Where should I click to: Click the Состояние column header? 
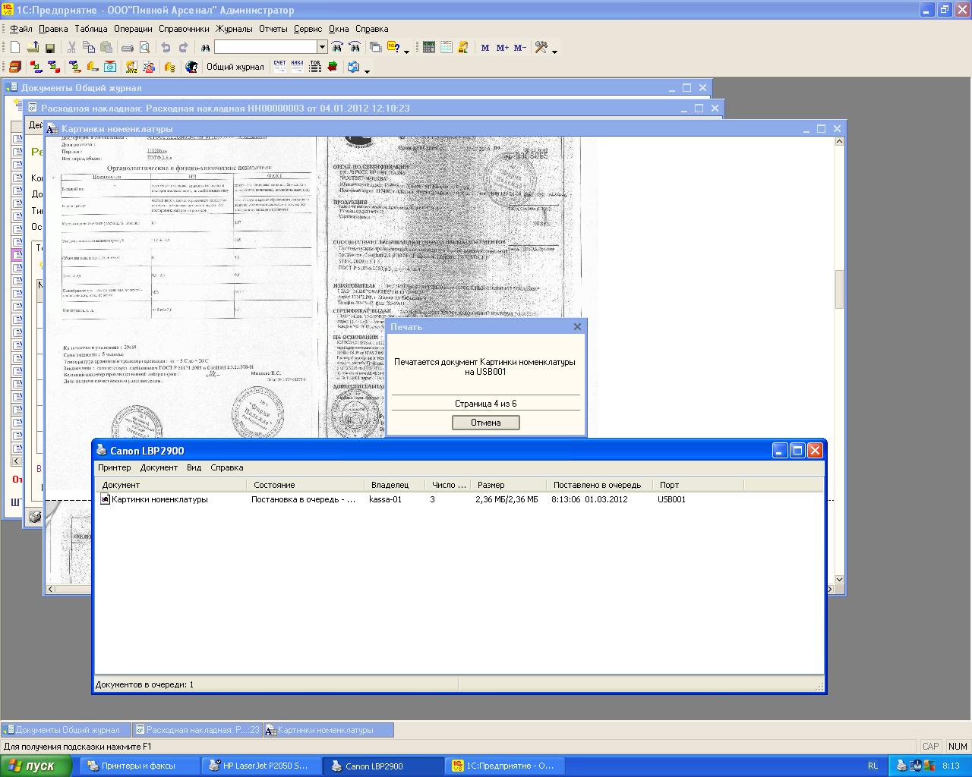click(305, 485)
